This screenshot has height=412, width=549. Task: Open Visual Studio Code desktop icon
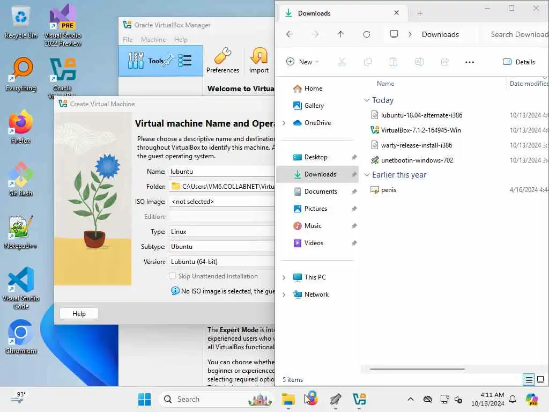point(21,288)
